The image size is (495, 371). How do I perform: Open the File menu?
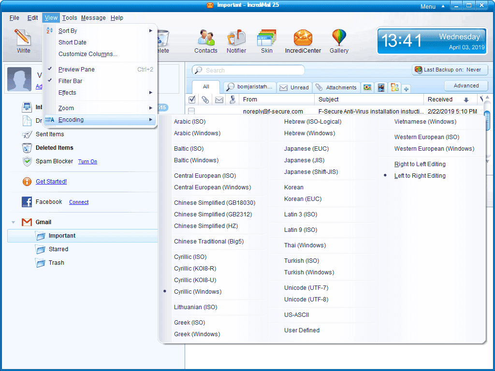coord(14,18)
